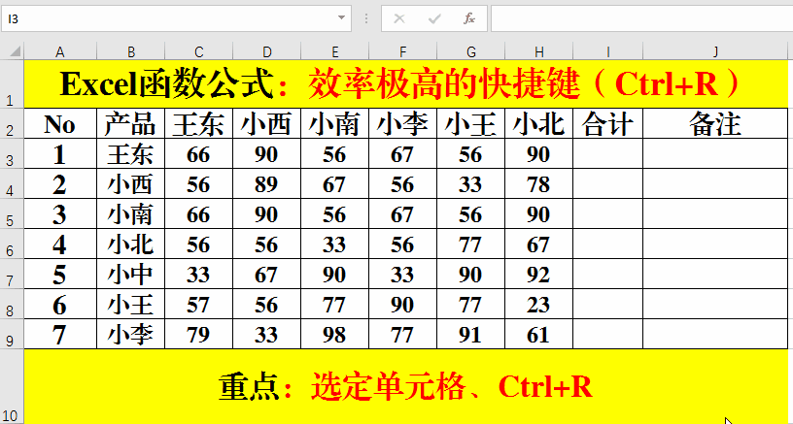Click the '小李' product cell in row 9
793x424 pixels.
(x=131, y=334)
